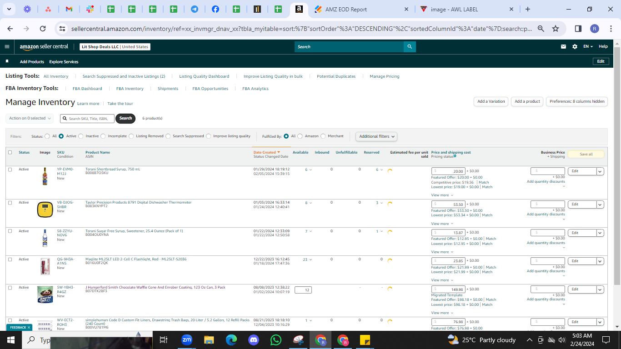This screenshot has width=621, height=349.
Task: Expand View more under the $53.50 price
Action: 442,224
